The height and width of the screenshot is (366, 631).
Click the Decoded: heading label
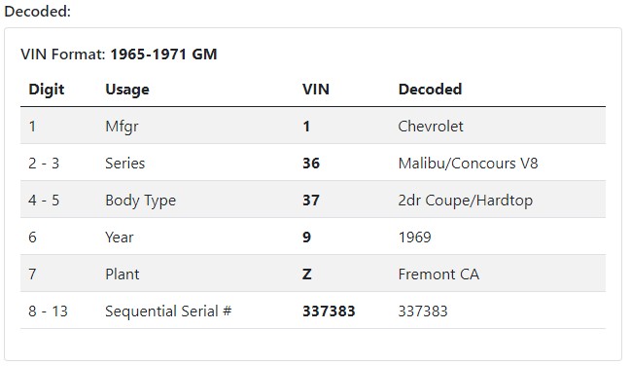pyautogui.click(x=37, y=12)
